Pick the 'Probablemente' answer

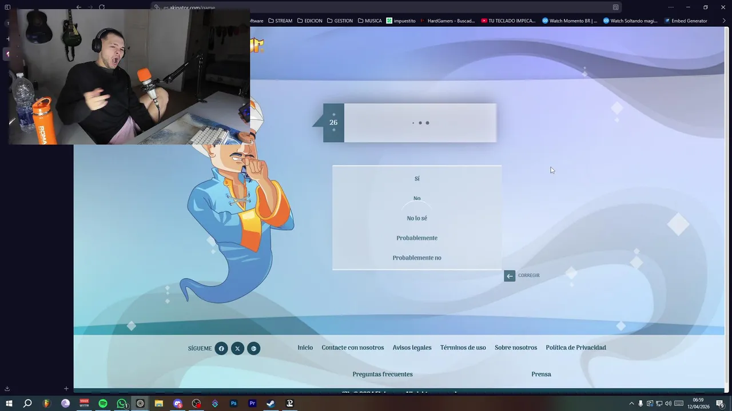pos(417,238)
